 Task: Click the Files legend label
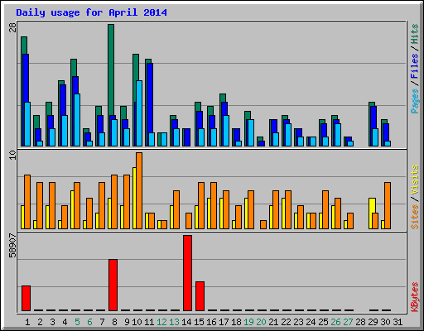tap(414, 66)
